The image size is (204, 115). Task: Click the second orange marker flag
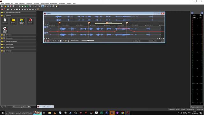coord(89,23)
